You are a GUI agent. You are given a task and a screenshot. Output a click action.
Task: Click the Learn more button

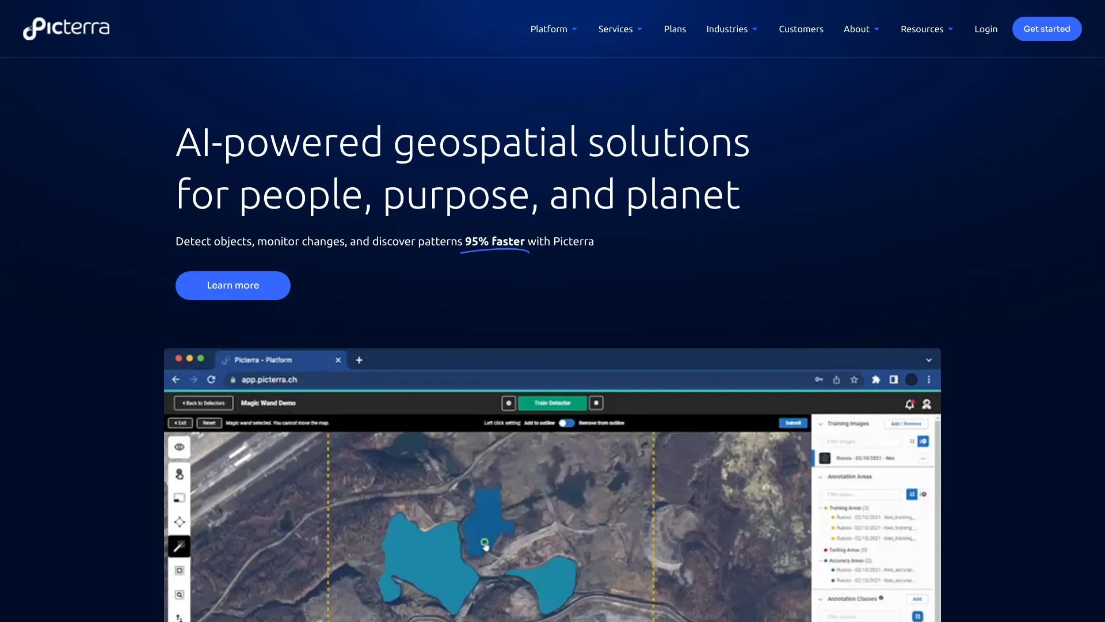(x=233, y=285)
